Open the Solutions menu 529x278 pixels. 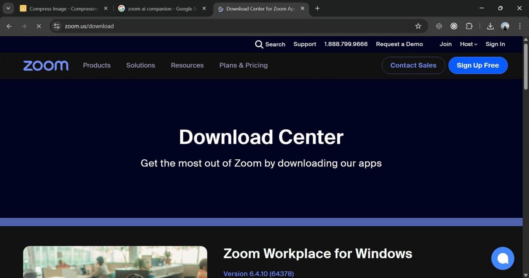coord(140,65)
